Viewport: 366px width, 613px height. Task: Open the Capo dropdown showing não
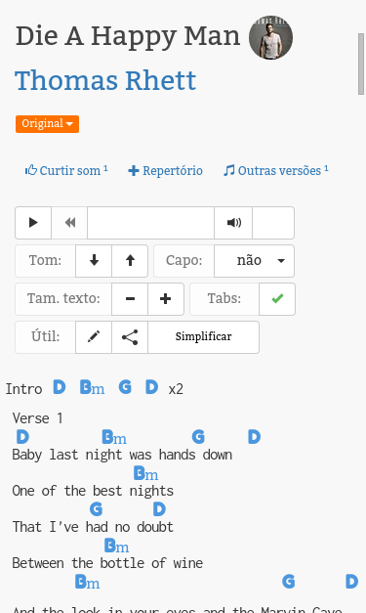[254, 261]
